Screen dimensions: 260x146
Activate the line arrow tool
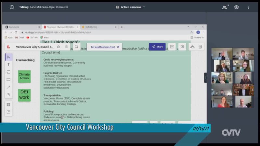click(8, 87)
